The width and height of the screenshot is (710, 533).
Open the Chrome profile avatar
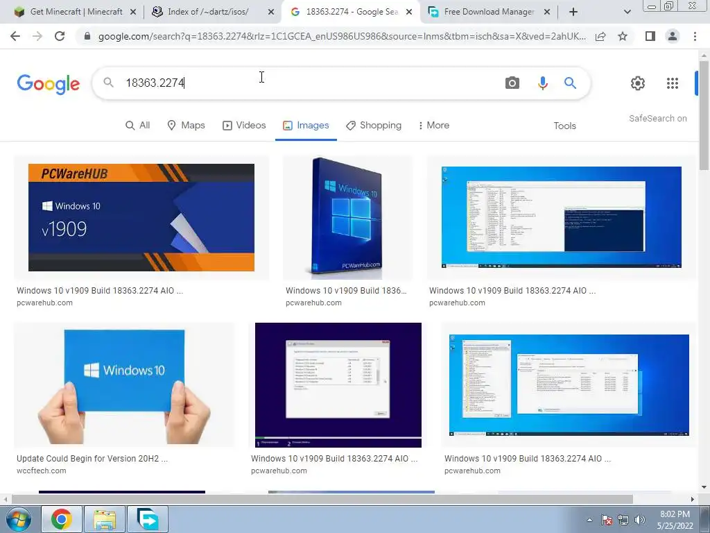[673, 36]
